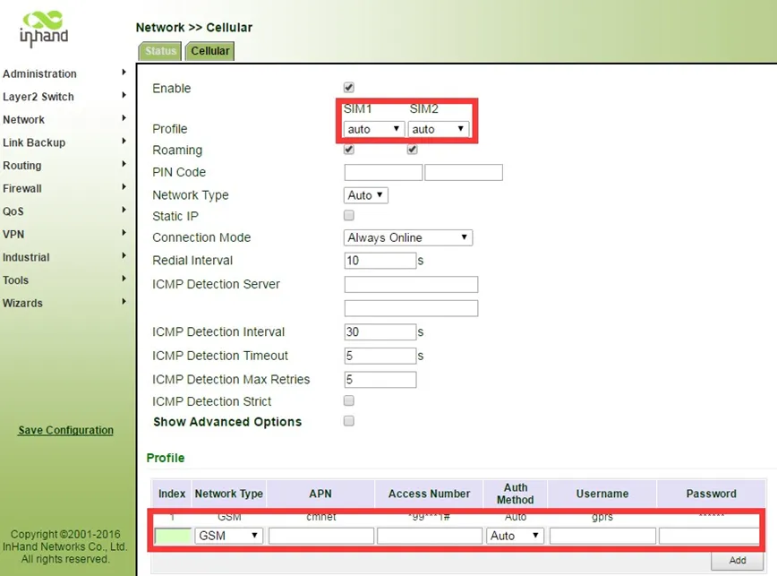
Task: Open the Link Backup sidebar menu
Action: coord(34,142)
